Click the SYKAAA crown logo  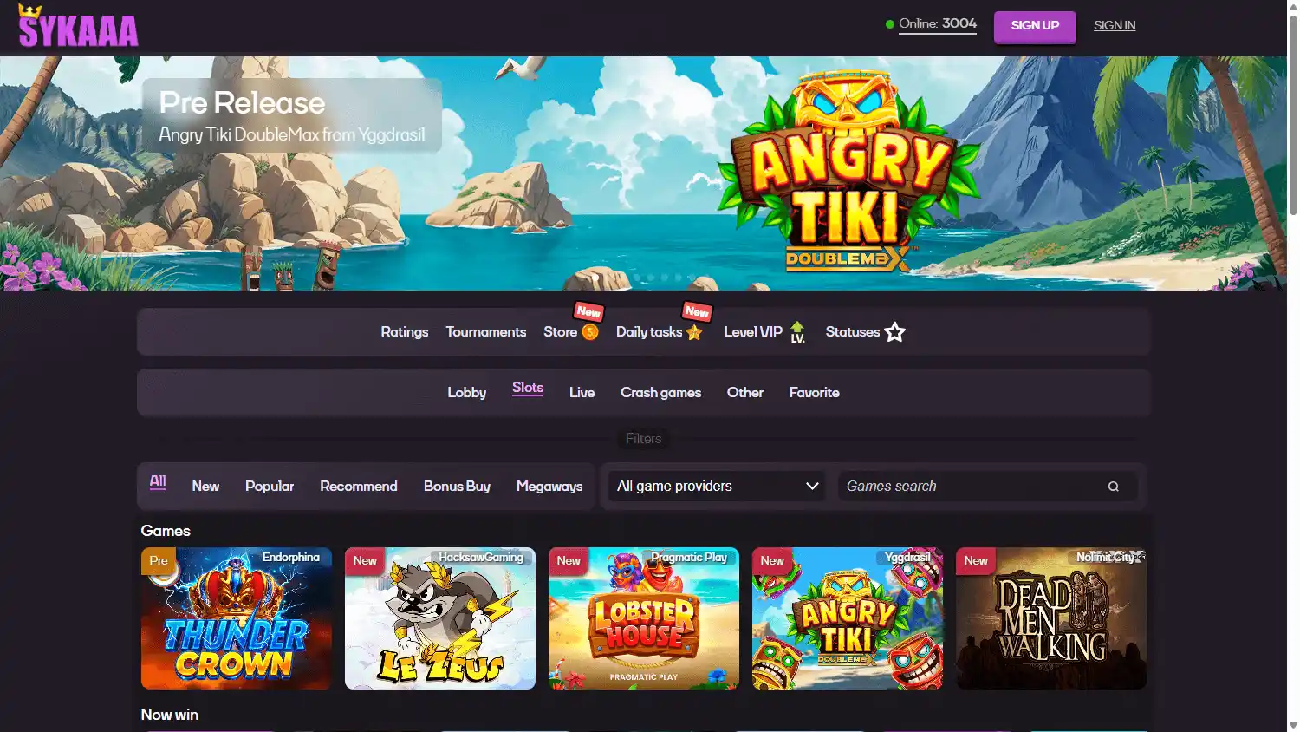click(78, 27)
